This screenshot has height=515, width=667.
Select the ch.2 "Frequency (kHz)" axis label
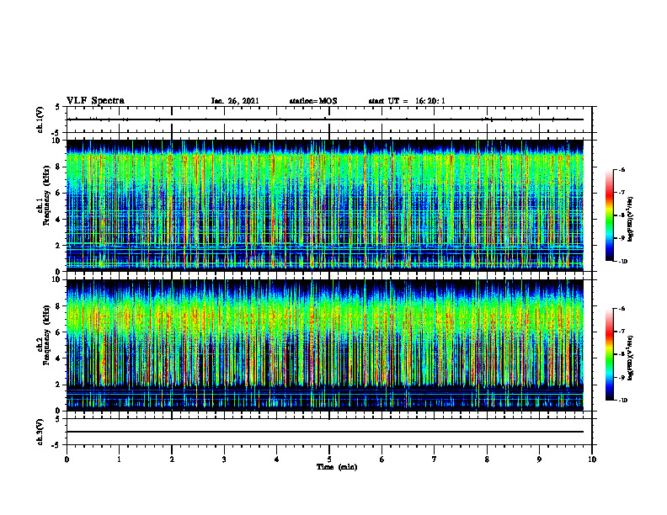coord(46,335)
